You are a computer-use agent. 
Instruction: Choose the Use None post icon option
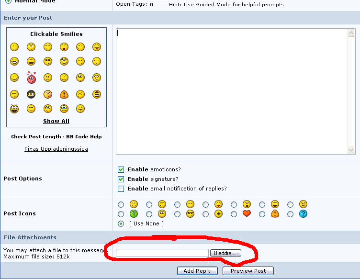pyautogui.click(x=121, y=223)
